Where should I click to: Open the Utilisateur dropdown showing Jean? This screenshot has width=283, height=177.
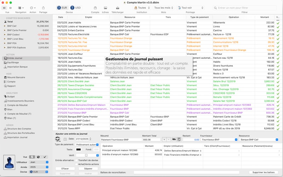click(x=39, y=162)
